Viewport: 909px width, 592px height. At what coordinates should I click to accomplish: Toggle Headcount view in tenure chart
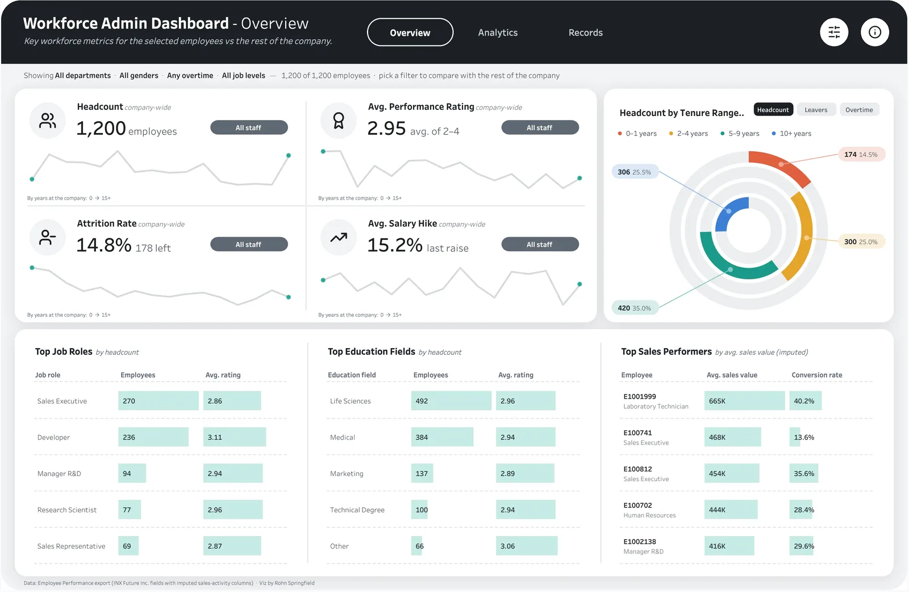[x=773, y=110]
